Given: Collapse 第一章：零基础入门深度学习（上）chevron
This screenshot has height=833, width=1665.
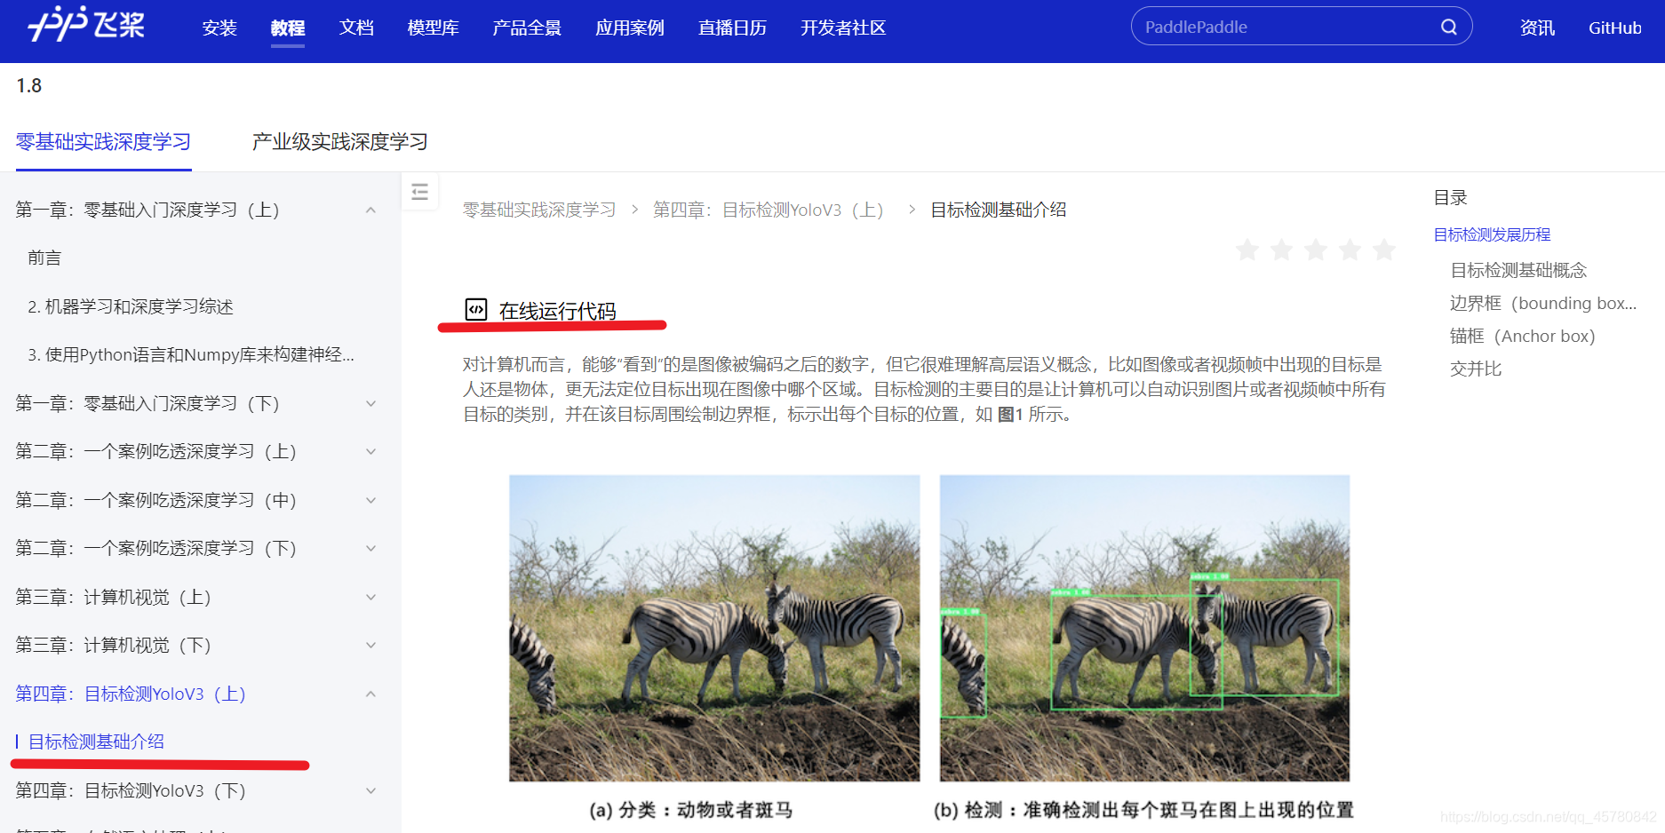Looking at the screenshot, I should click(x=370, y=210).
